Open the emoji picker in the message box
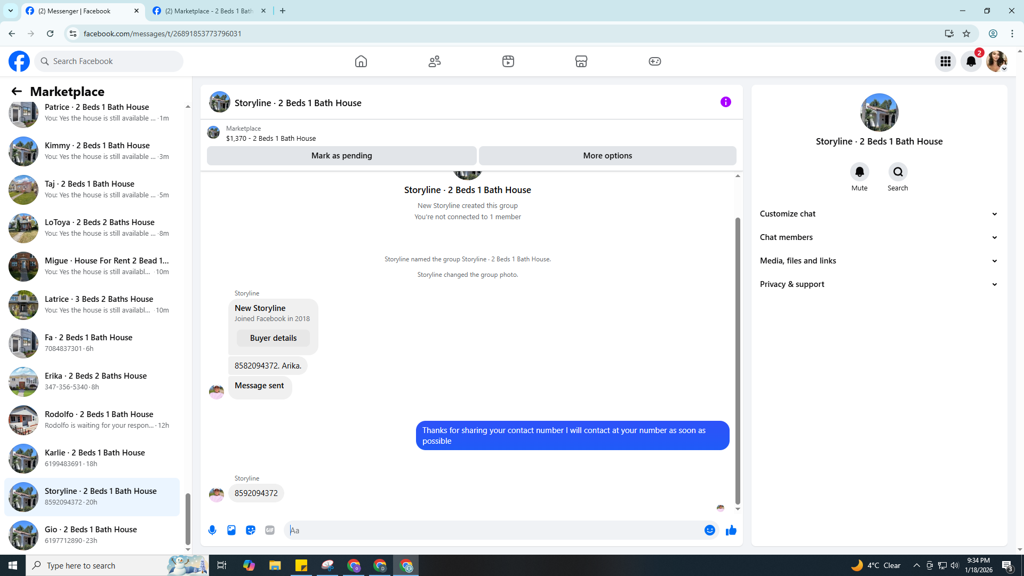The width and height of the screenshot is (1024, 576). [x=709, y=530]
